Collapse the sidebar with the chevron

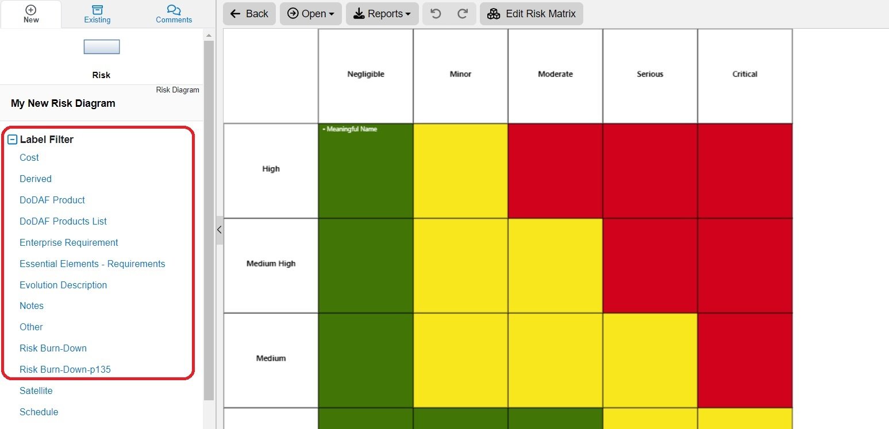[x=219, y=230]
